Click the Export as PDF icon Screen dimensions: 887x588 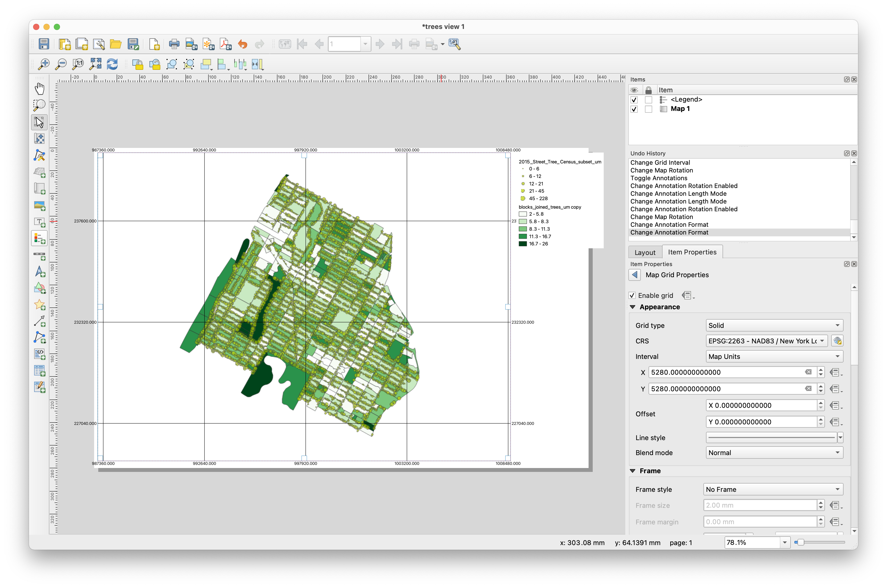pyautogui.click(x=226, y=44)
